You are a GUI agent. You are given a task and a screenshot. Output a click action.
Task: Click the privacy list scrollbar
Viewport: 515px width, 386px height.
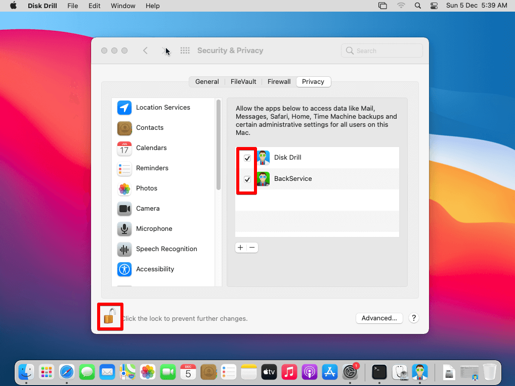click(x=219, y=145)
